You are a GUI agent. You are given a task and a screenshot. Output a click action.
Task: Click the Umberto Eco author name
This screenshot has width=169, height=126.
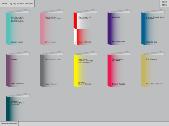pos(151,42)
